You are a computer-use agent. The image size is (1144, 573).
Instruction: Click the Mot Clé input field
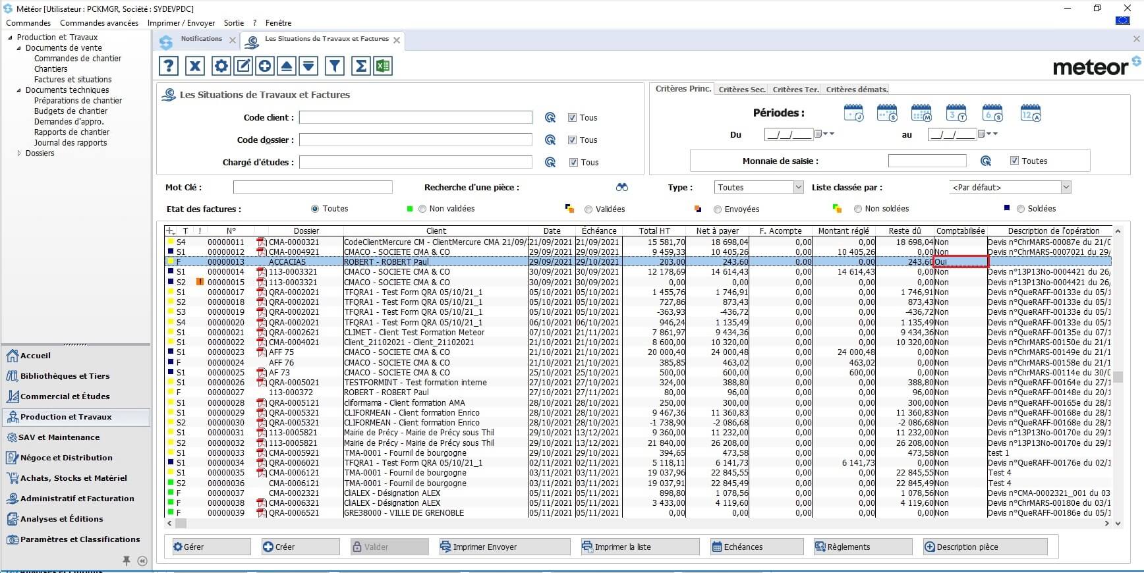tap(312, 188)
